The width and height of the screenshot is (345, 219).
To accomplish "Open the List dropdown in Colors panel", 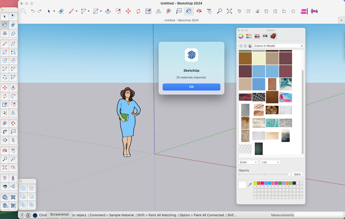I will (x=270, y=162).
